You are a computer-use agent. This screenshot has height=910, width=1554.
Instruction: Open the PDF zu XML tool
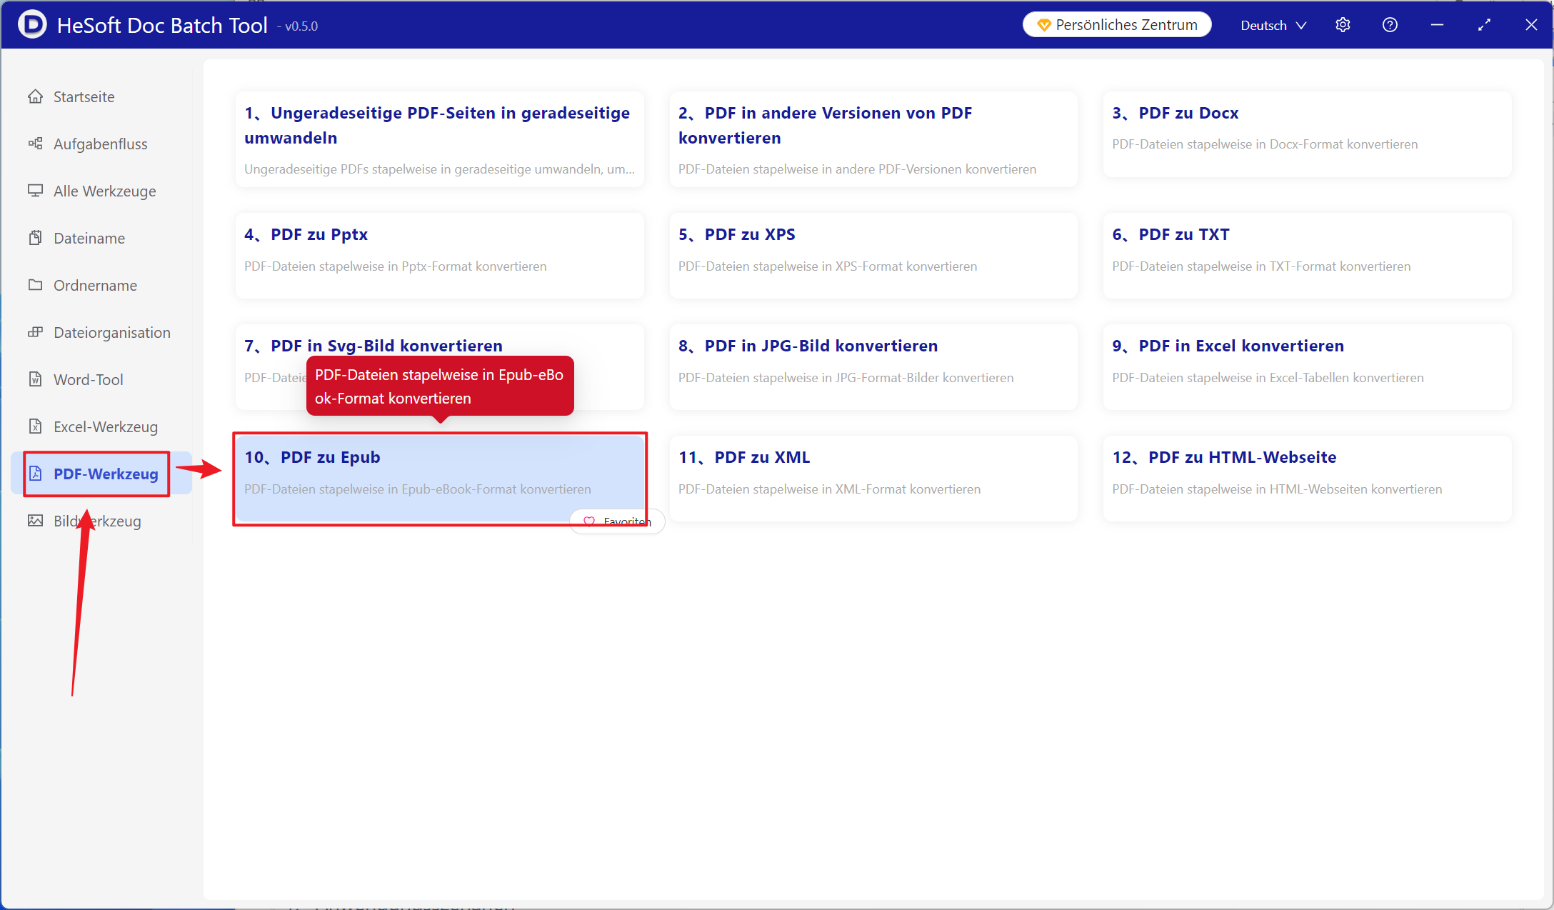[x=873, y=479]
